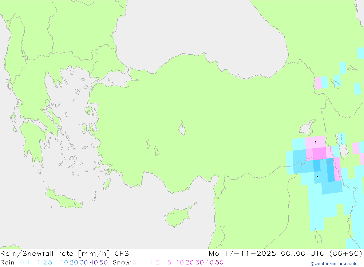Open the weatheronline.co.uk copyright link

point(333,264)
